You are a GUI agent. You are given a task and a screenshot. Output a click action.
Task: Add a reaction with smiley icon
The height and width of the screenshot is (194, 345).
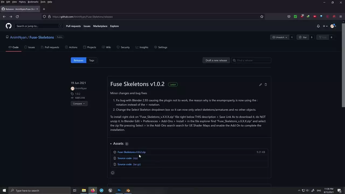pyautogui.click(x=113, y=173)
